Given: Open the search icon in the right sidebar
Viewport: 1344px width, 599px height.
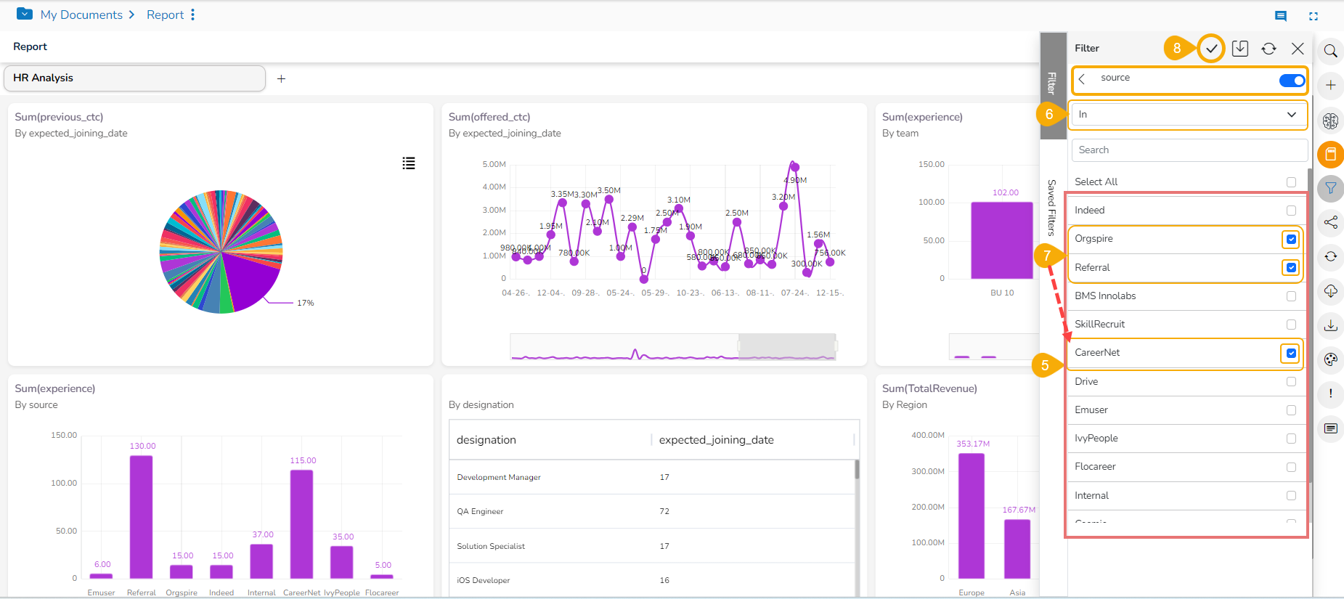Looking at the screenshot, I should (x=1330, y=51).
